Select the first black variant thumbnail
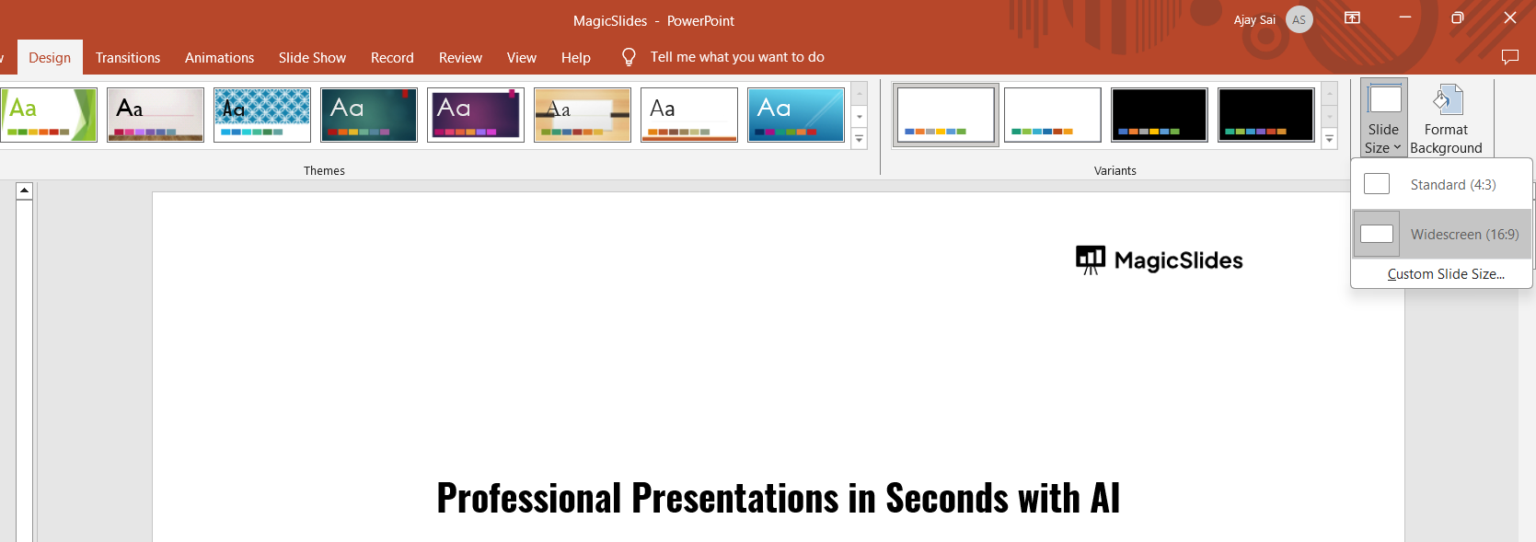1536x542 pixels. pyautogui.click(x=1160, y=115)
